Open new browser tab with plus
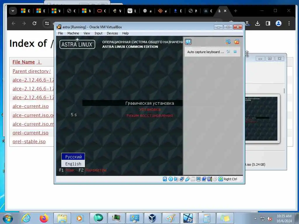This screenshot has width=299, height=224. (236, 11)
